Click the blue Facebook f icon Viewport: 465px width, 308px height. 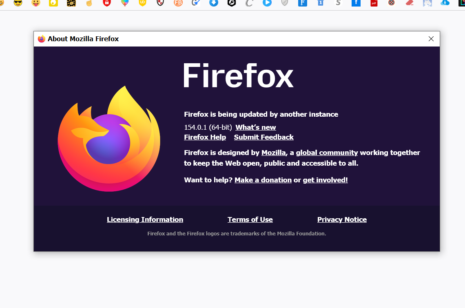click(356, 3)
